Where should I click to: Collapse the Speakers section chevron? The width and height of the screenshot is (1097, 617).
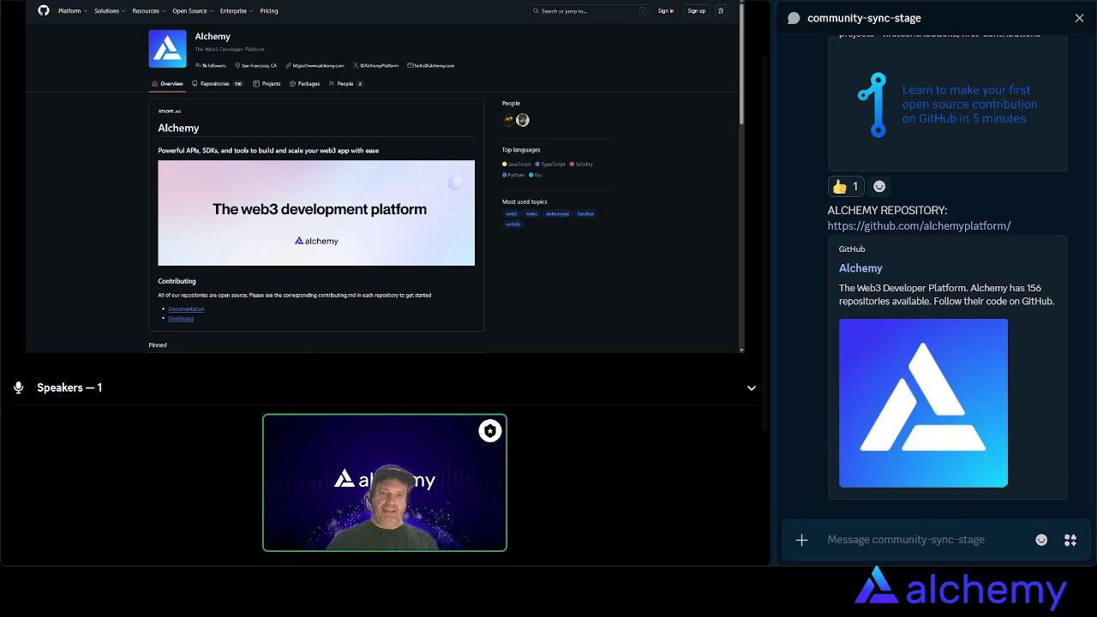(x=752, y=388)
